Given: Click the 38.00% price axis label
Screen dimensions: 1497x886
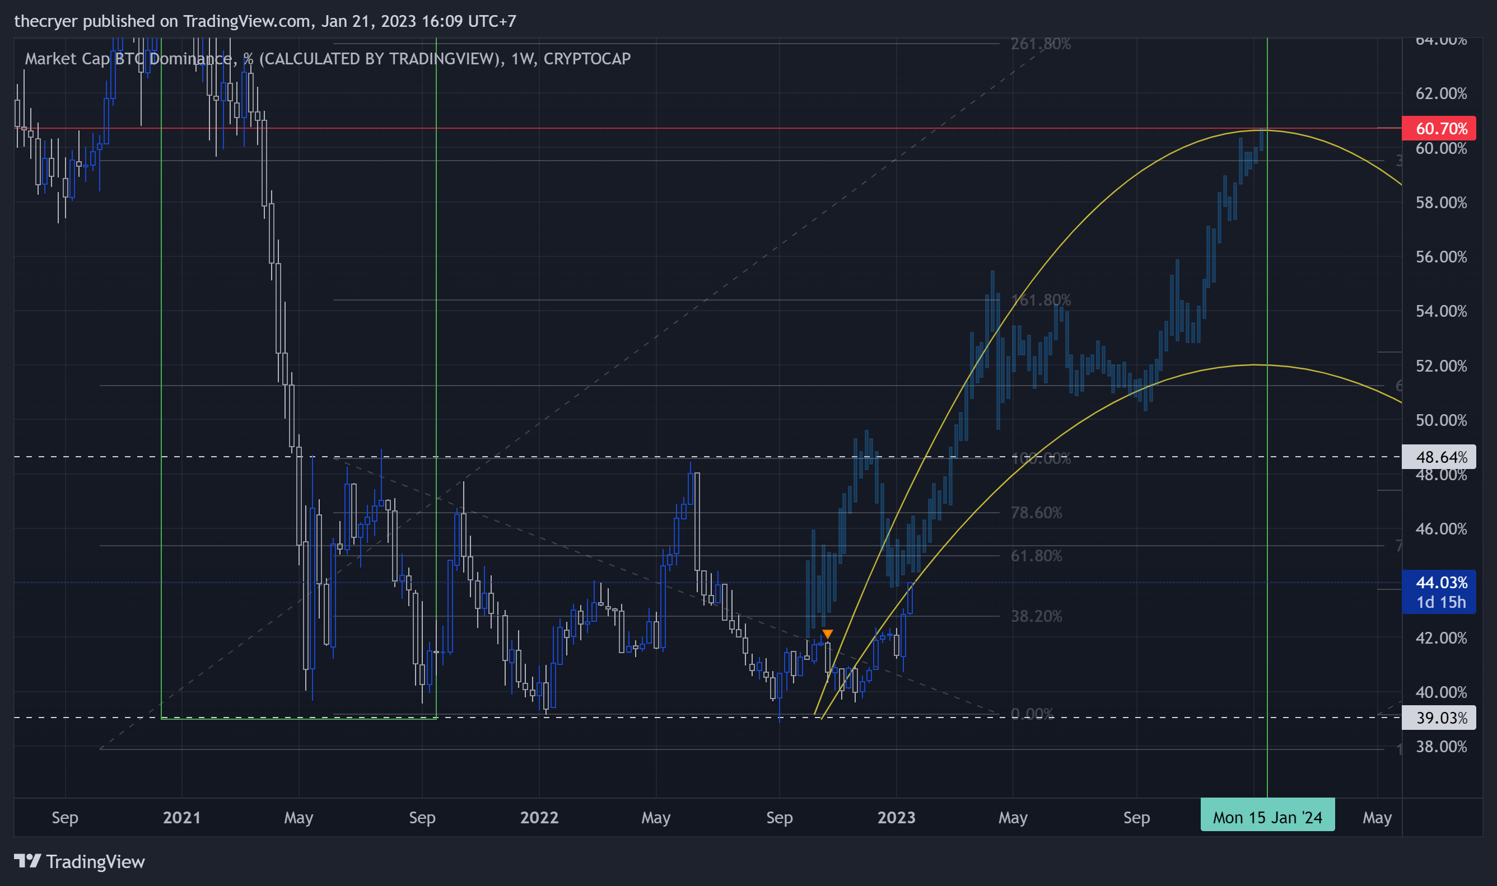Looking at the screenshot, I should (1441, 746).
